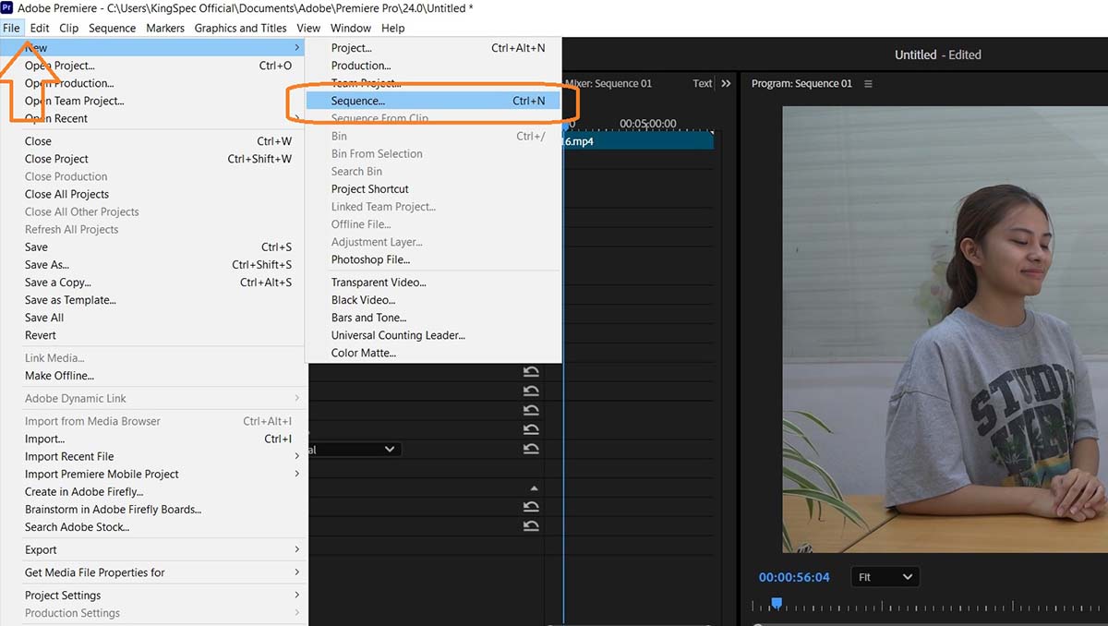
Task: Click Open Team Project... entry
Action: coord(154,102)
